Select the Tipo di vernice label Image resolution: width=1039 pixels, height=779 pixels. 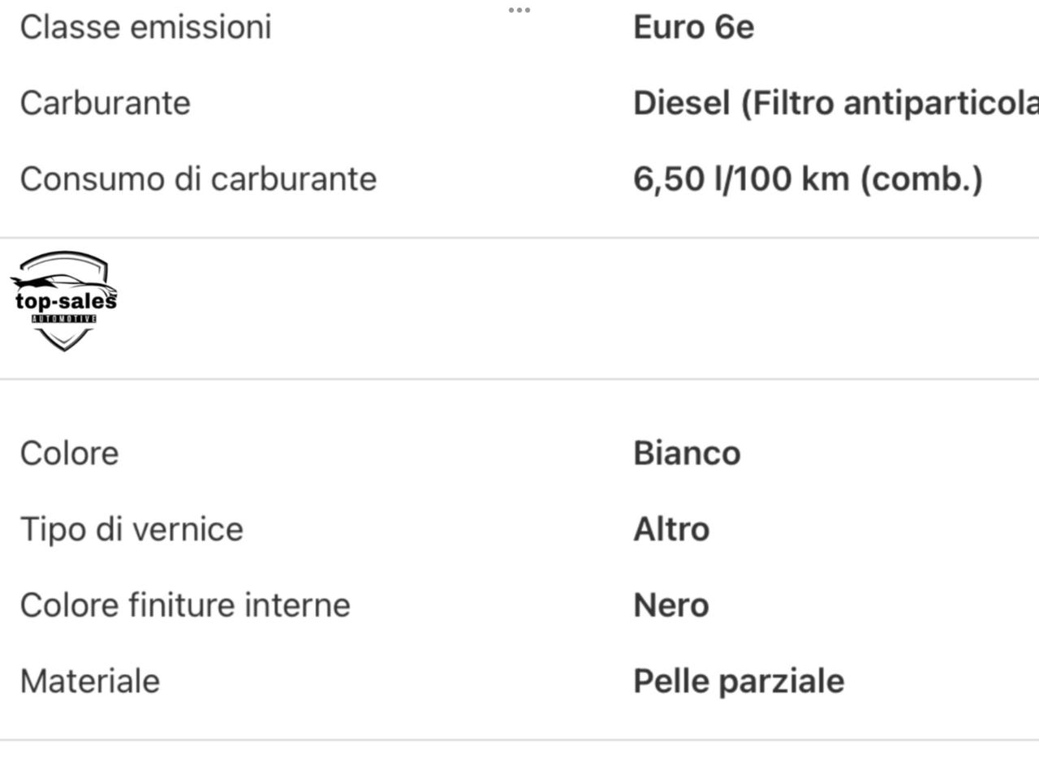(131, 529)
